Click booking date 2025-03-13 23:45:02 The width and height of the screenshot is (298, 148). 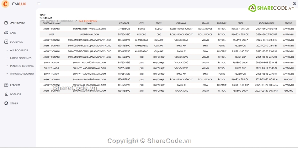coord(266,68)
